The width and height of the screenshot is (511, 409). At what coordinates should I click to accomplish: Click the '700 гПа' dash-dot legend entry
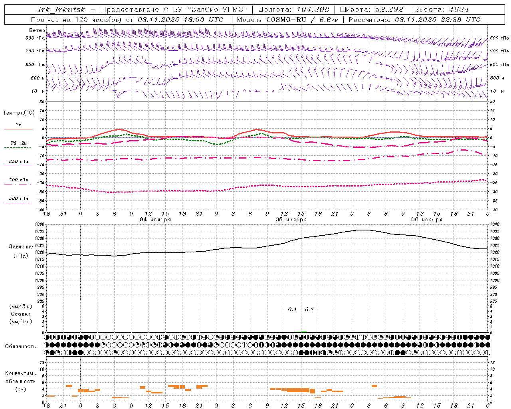pos(18,180)
